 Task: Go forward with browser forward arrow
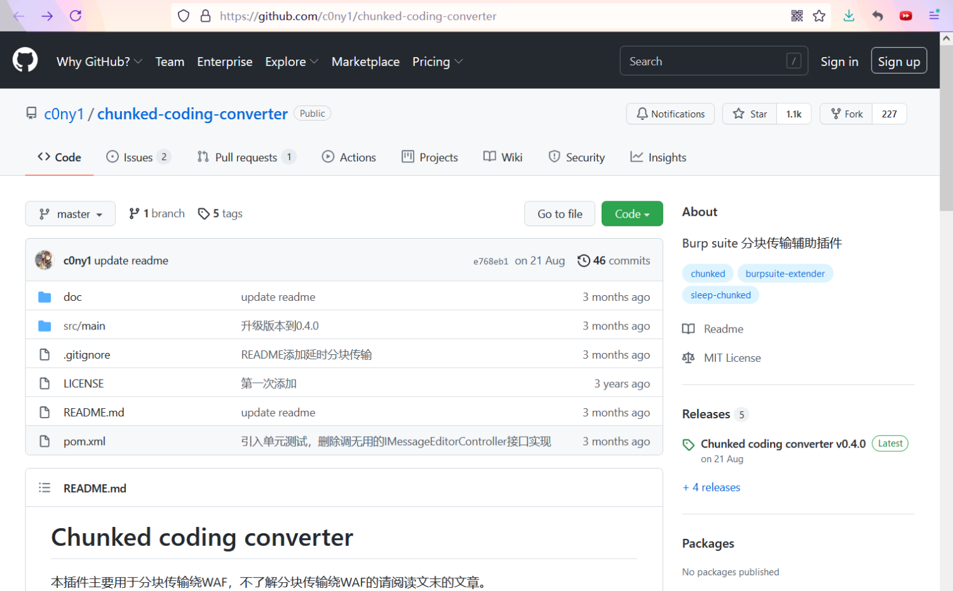click(x=47, y=16)
